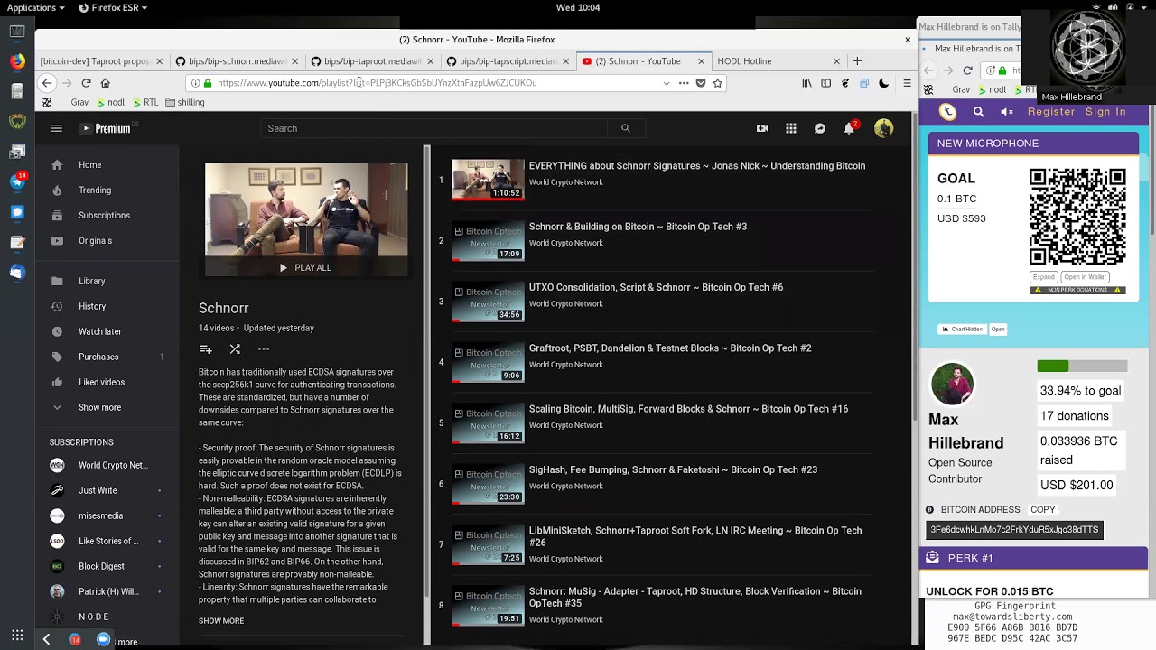Play all videos in the Schnorr playlist
This screenshot has height=650, width=1156.
(x=306, y=268)
